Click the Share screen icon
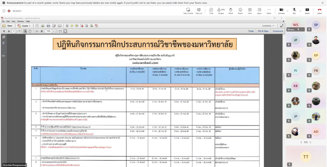 click(307, 10)
